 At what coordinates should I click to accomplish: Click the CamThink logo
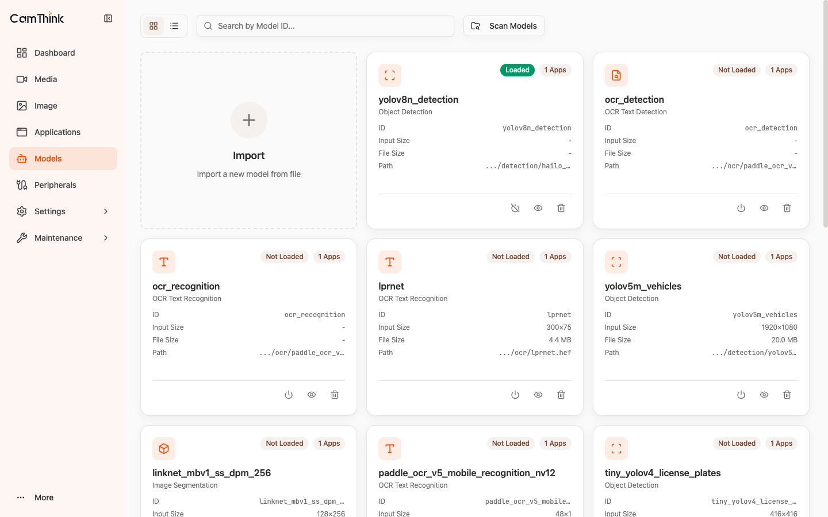coord(37,18)
